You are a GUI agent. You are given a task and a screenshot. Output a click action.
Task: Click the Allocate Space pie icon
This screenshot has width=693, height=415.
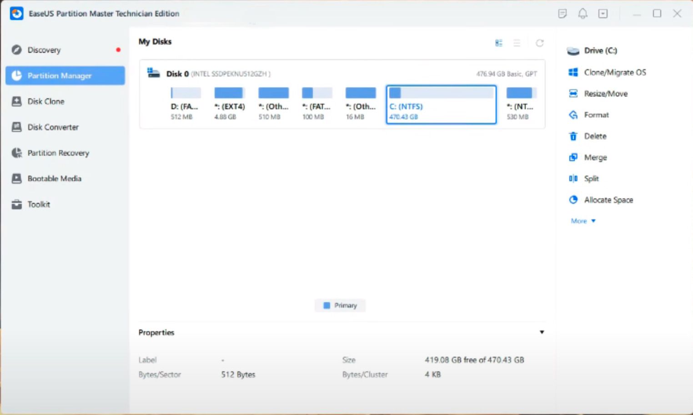point(573,200)
